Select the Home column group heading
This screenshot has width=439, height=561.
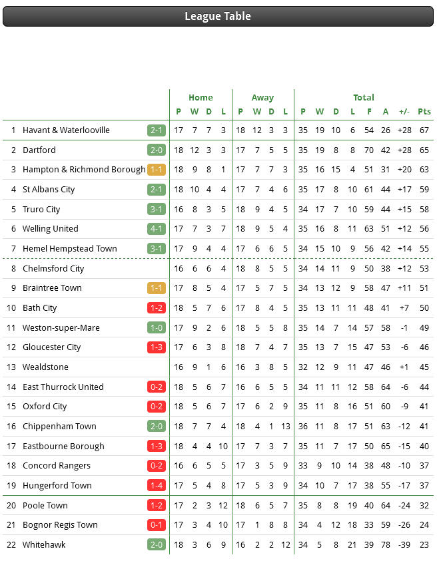(x=201, y=97)
